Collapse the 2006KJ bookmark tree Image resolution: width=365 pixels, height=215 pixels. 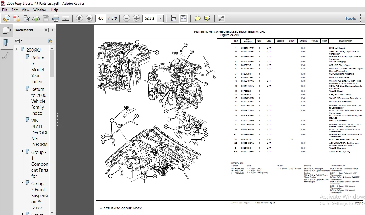[x=18, y=49]
